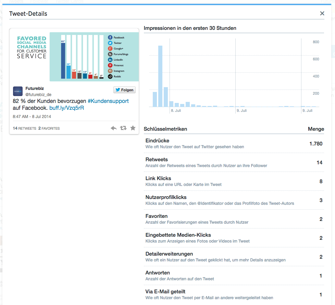Click the Twitter icon in infographic legend
The width and height of the screenshot is (335, 305).
[x=110, y=43]
